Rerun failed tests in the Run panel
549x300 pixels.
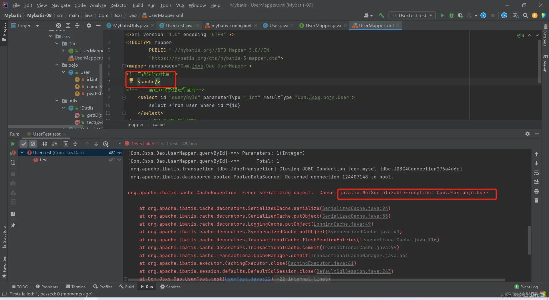[13, 153]
